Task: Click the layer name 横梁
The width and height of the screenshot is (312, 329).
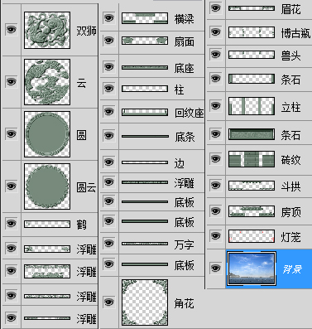Action: tap(184, 19)
